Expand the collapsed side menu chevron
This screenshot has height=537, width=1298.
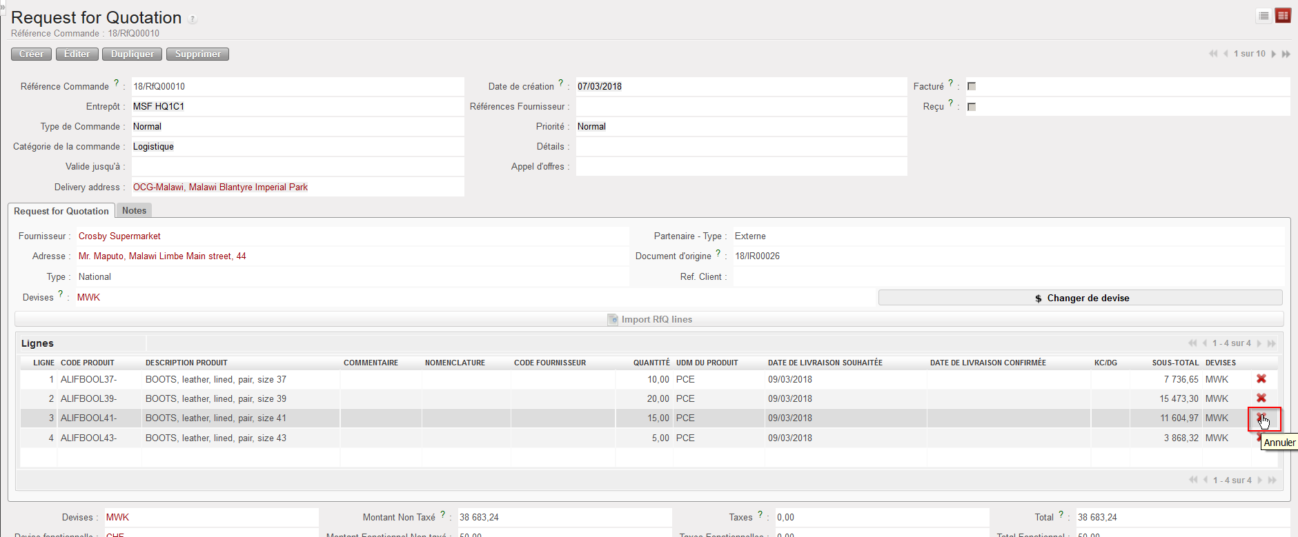pos(3,6)
